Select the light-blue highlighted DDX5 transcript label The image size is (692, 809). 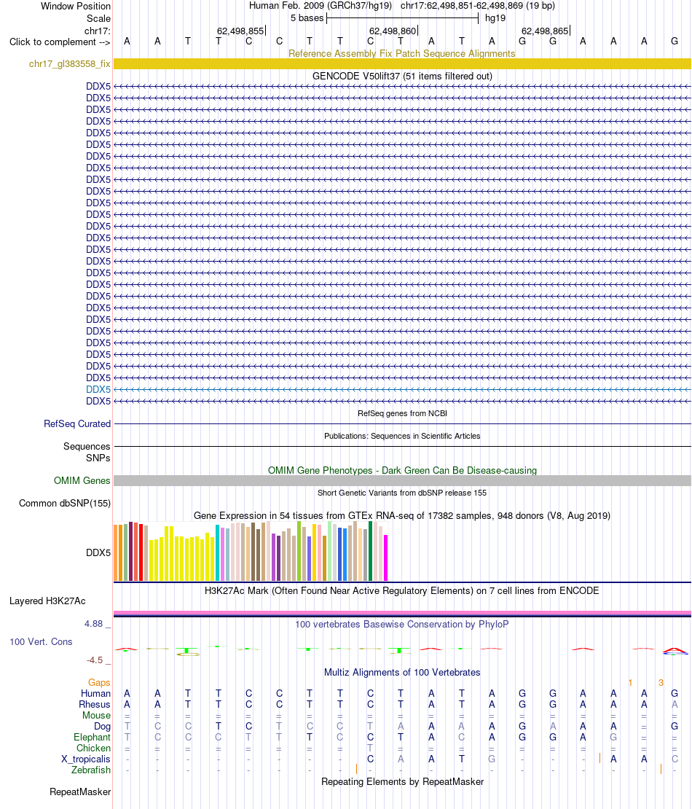point(98,389)
